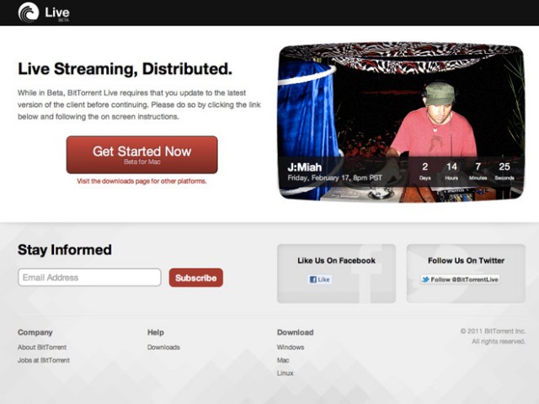Click the Twitter bird icon
Viewport: 539px width, 404px height.
pos(425,279)
